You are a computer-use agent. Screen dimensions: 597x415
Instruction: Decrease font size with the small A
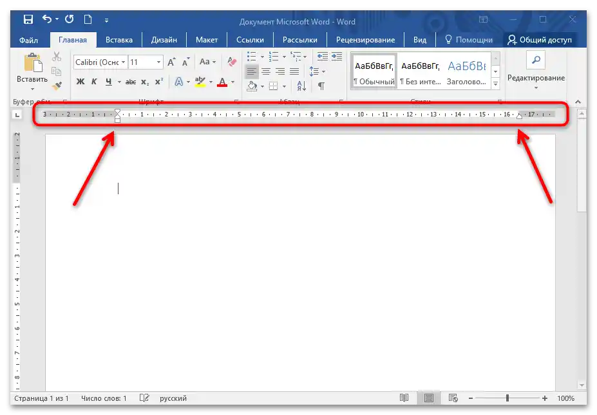pos(185,62)
